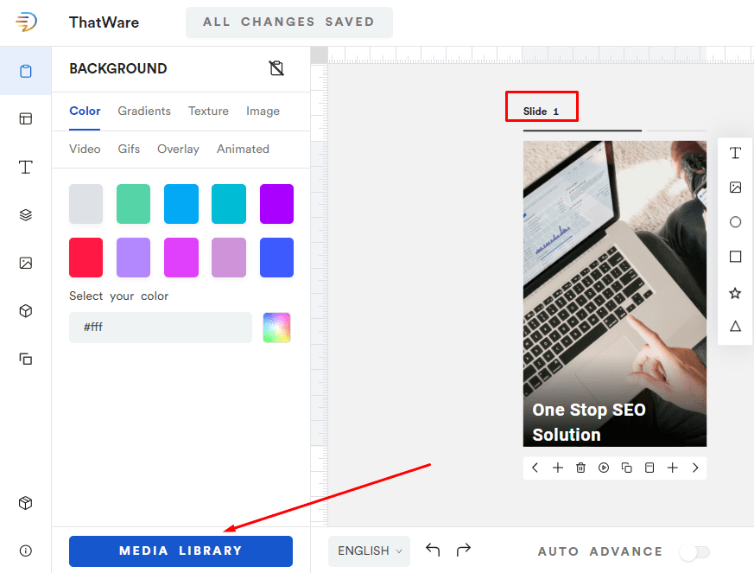Click the #fff hex color input field
The image size is (754, 573).
(x=160, y=328)
